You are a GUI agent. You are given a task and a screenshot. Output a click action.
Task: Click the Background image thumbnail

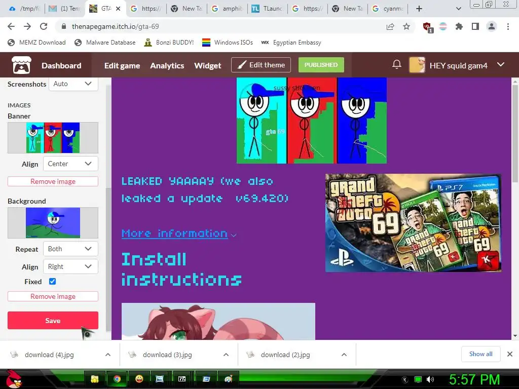click(x=53, y=223)
